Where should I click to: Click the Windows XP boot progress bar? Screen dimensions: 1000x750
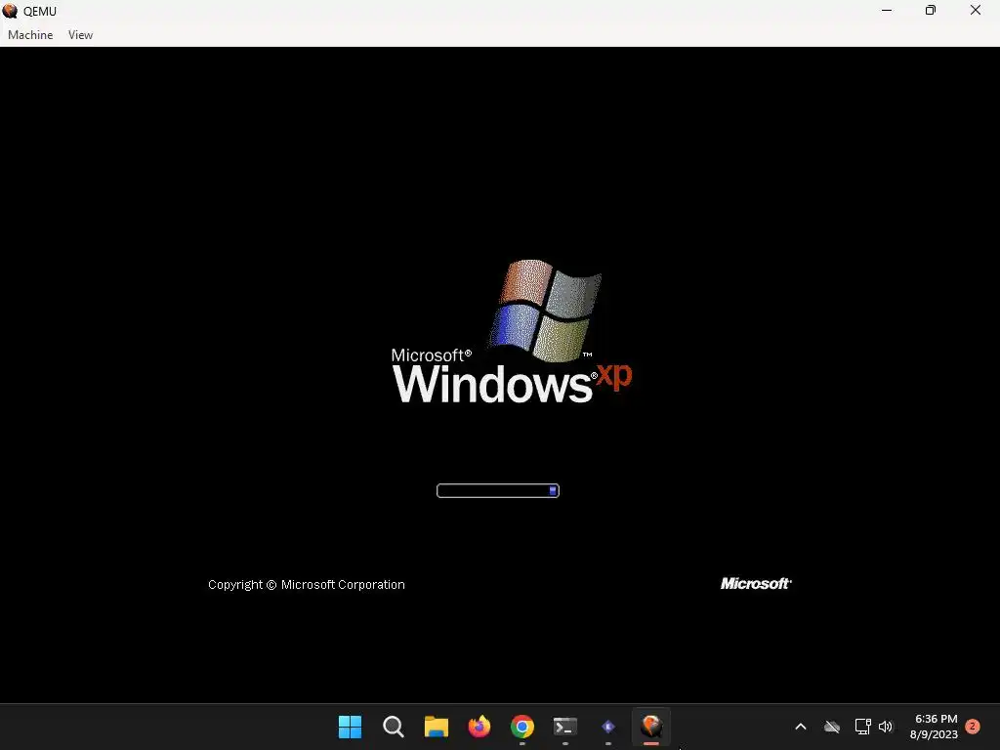tap(497, 490)
